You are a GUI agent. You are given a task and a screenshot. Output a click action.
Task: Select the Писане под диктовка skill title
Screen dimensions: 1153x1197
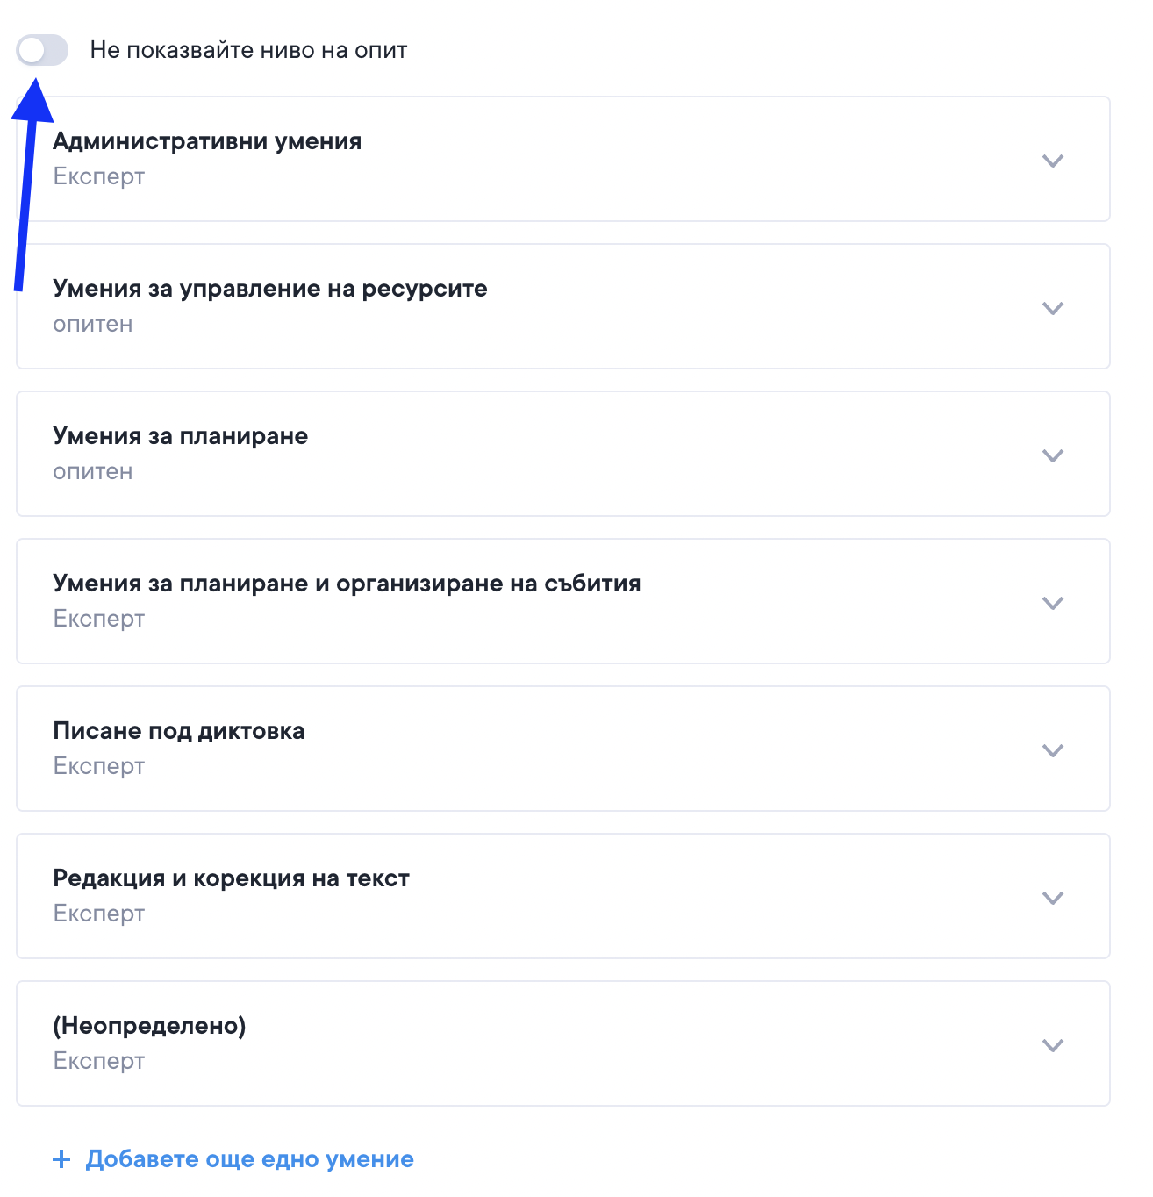click(179, 731)
